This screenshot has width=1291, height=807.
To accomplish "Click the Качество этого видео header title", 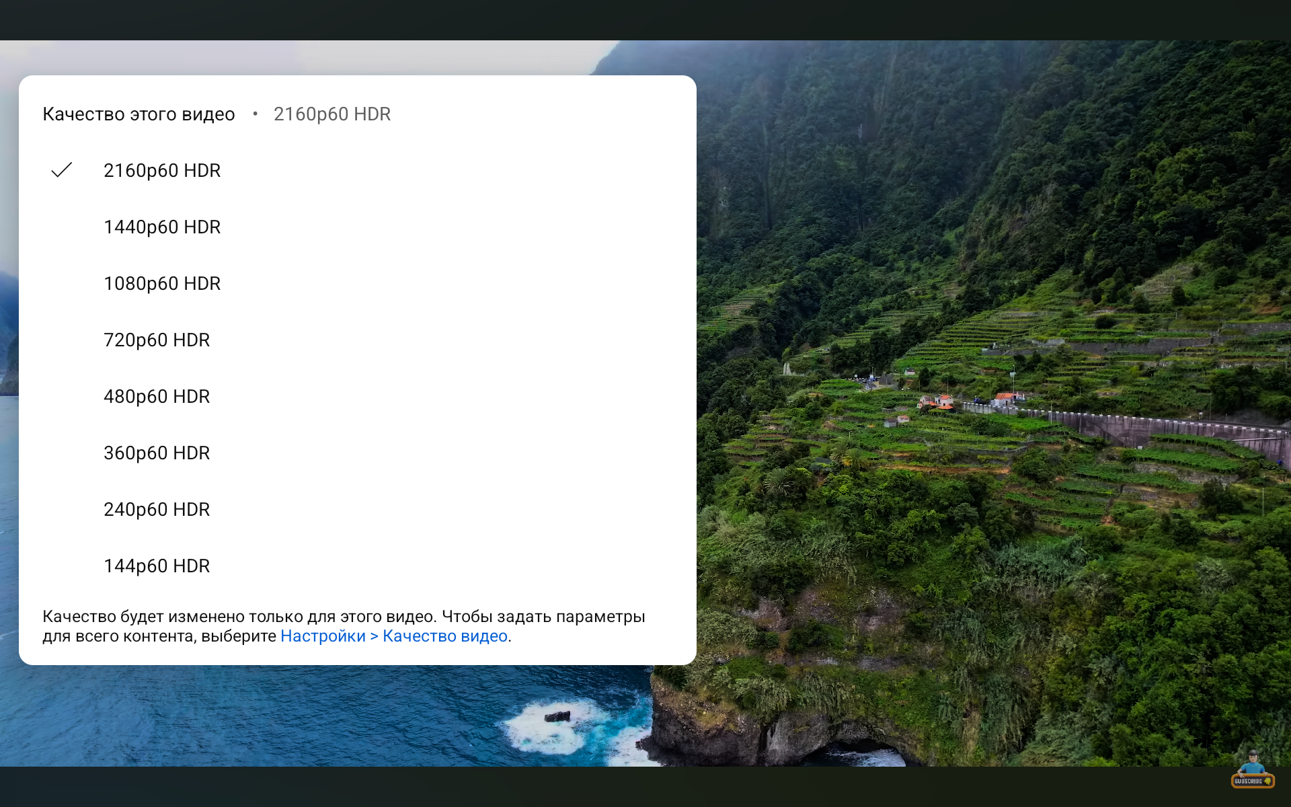I will pyautogui.click(x=139, y=114).
